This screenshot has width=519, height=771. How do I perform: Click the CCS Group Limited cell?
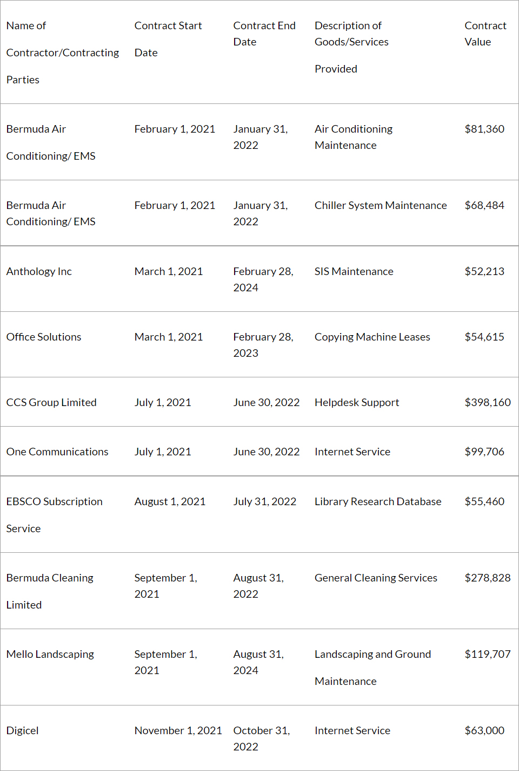pos(51,402)
